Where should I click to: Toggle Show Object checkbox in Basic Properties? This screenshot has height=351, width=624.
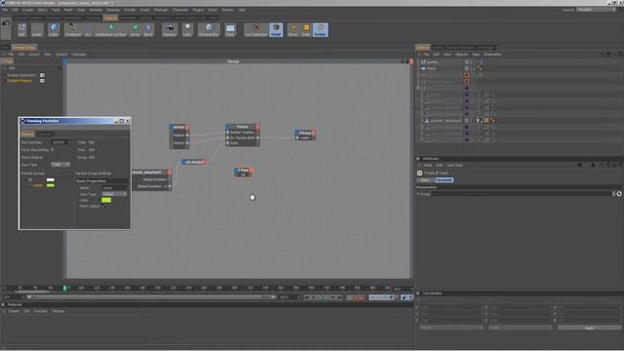pyautogui.click(x=103, y=206)
